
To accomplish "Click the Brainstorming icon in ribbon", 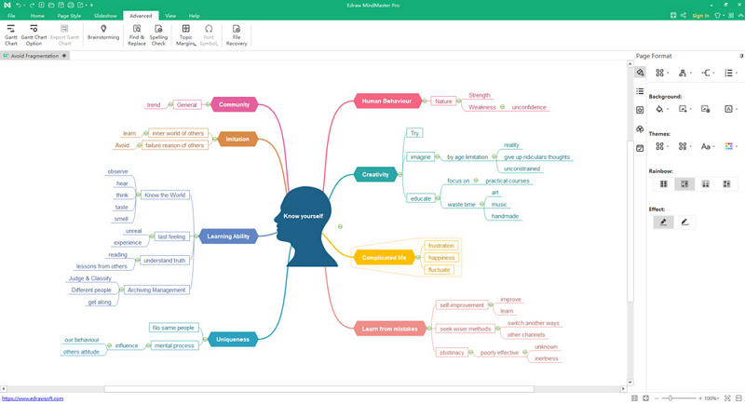I will point(103,34).
